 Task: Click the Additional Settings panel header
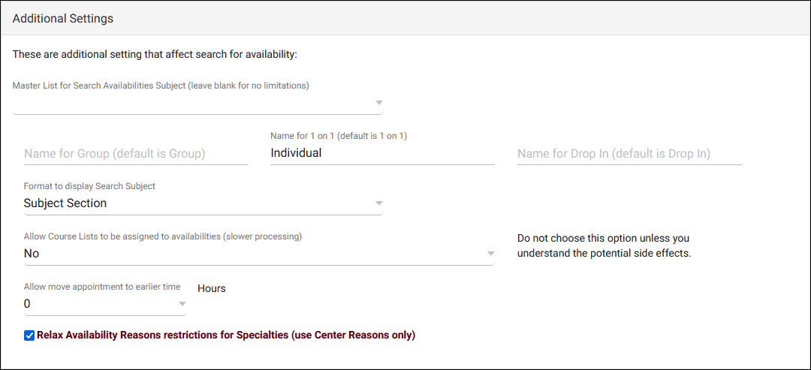63,18
